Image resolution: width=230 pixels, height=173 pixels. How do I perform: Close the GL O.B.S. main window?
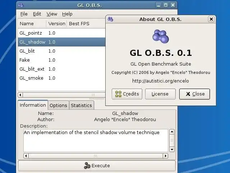pos(173,5)
